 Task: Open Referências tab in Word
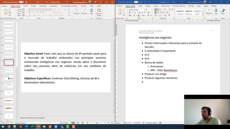[x=165, y=6]
